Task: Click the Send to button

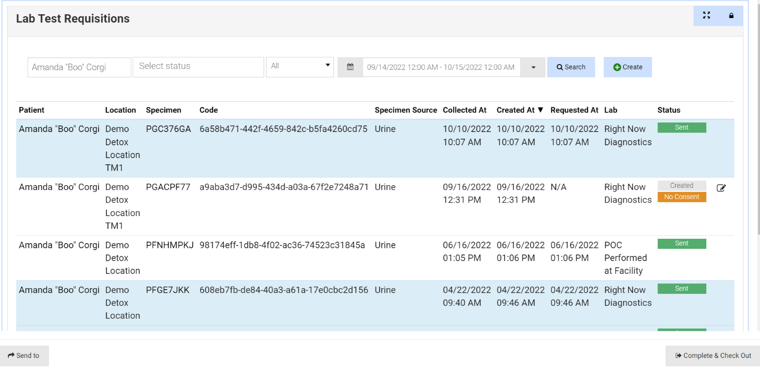Action: click(x=24, y=356)
